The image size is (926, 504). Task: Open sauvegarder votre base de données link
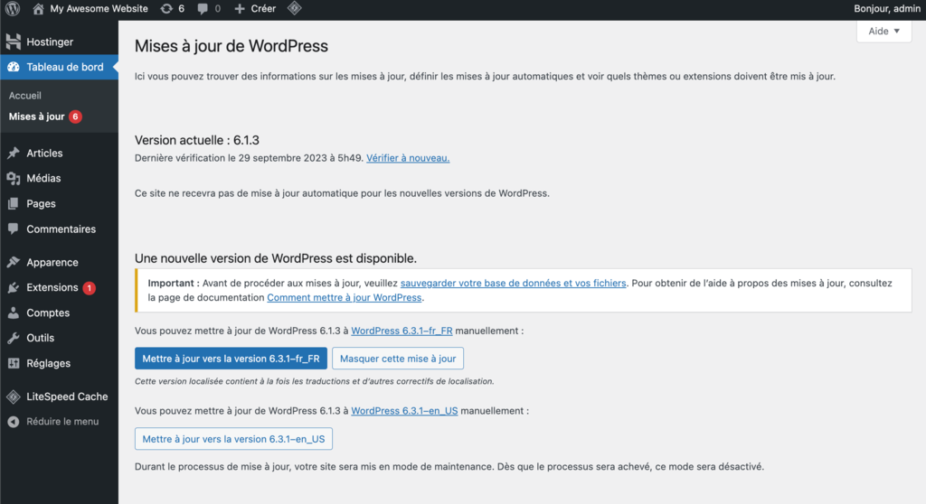point(514,284)
